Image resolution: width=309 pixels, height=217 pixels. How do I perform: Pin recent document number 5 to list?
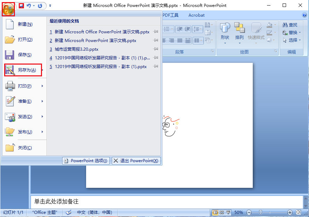coord(156,66)
